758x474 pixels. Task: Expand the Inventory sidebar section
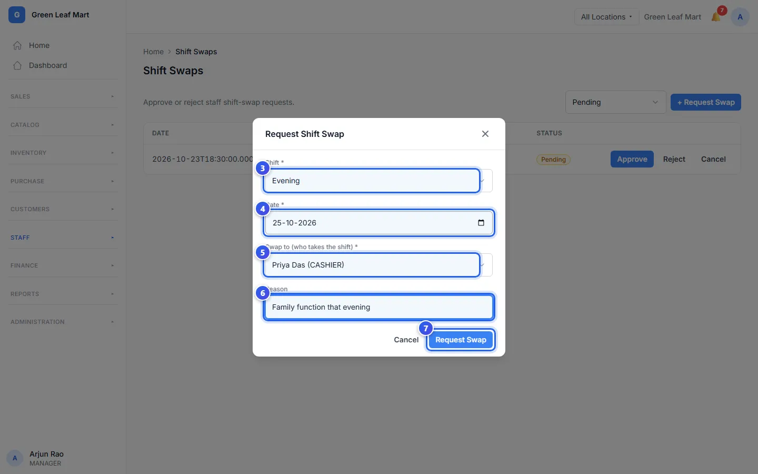click(63, 153)
